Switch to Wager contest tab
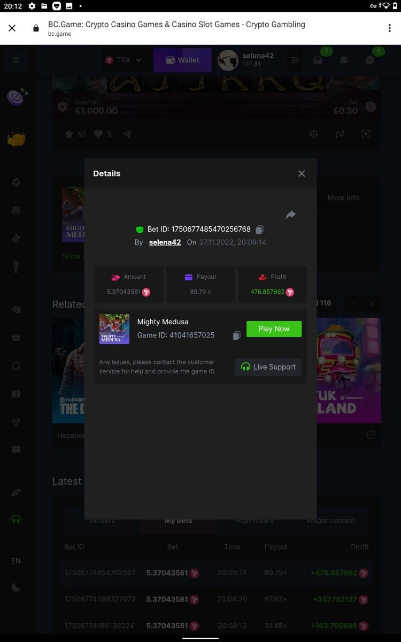This screenshot has height=642, width=401. click(330, 521)
